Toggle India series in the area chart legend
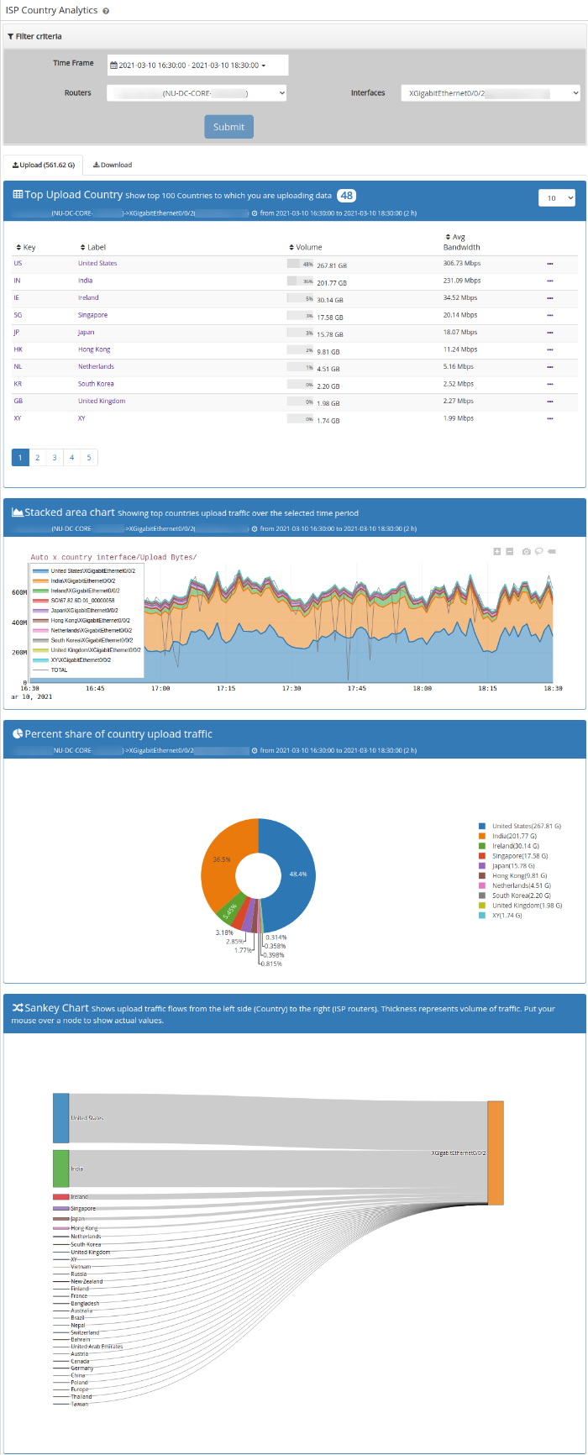This screenshot has height=1455, width=588. point(82,581)
